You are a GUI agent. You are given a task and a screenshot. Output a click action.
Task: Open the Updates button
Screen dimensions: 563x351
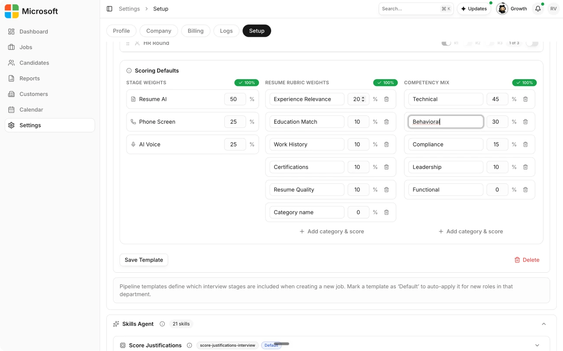[x=474, y=9]
